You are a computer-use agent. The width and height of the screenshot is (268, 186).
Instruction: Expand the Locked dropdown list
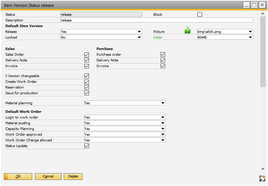[x=140, y=37]
